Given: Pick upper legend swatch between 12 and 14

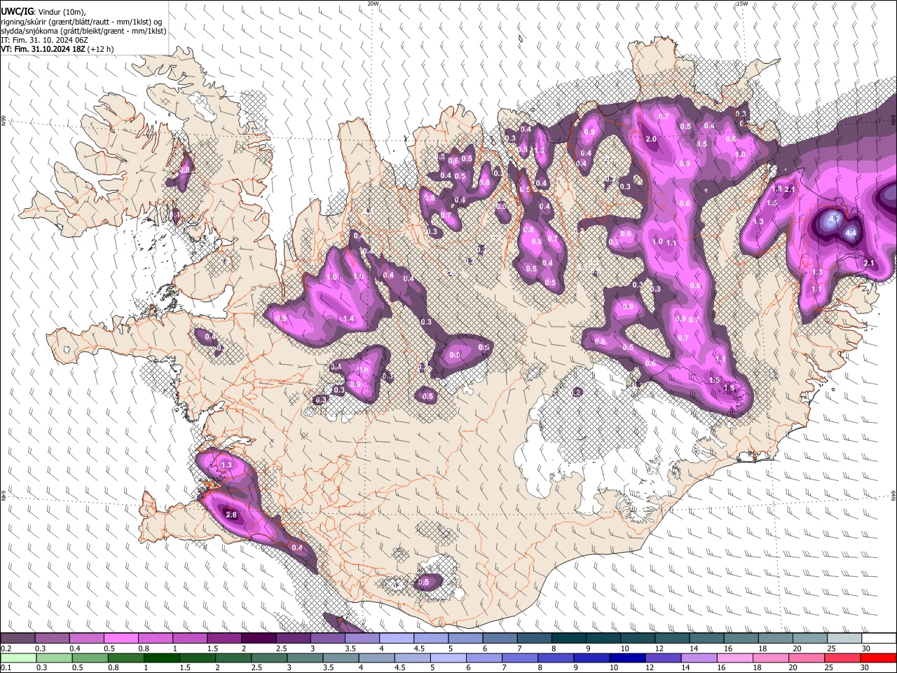Looking at the screenshot, I should (x=673, y=639).
